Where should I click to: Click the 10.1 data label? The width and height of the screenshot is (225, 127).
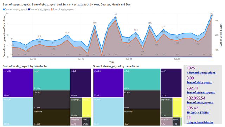(67, 33)
